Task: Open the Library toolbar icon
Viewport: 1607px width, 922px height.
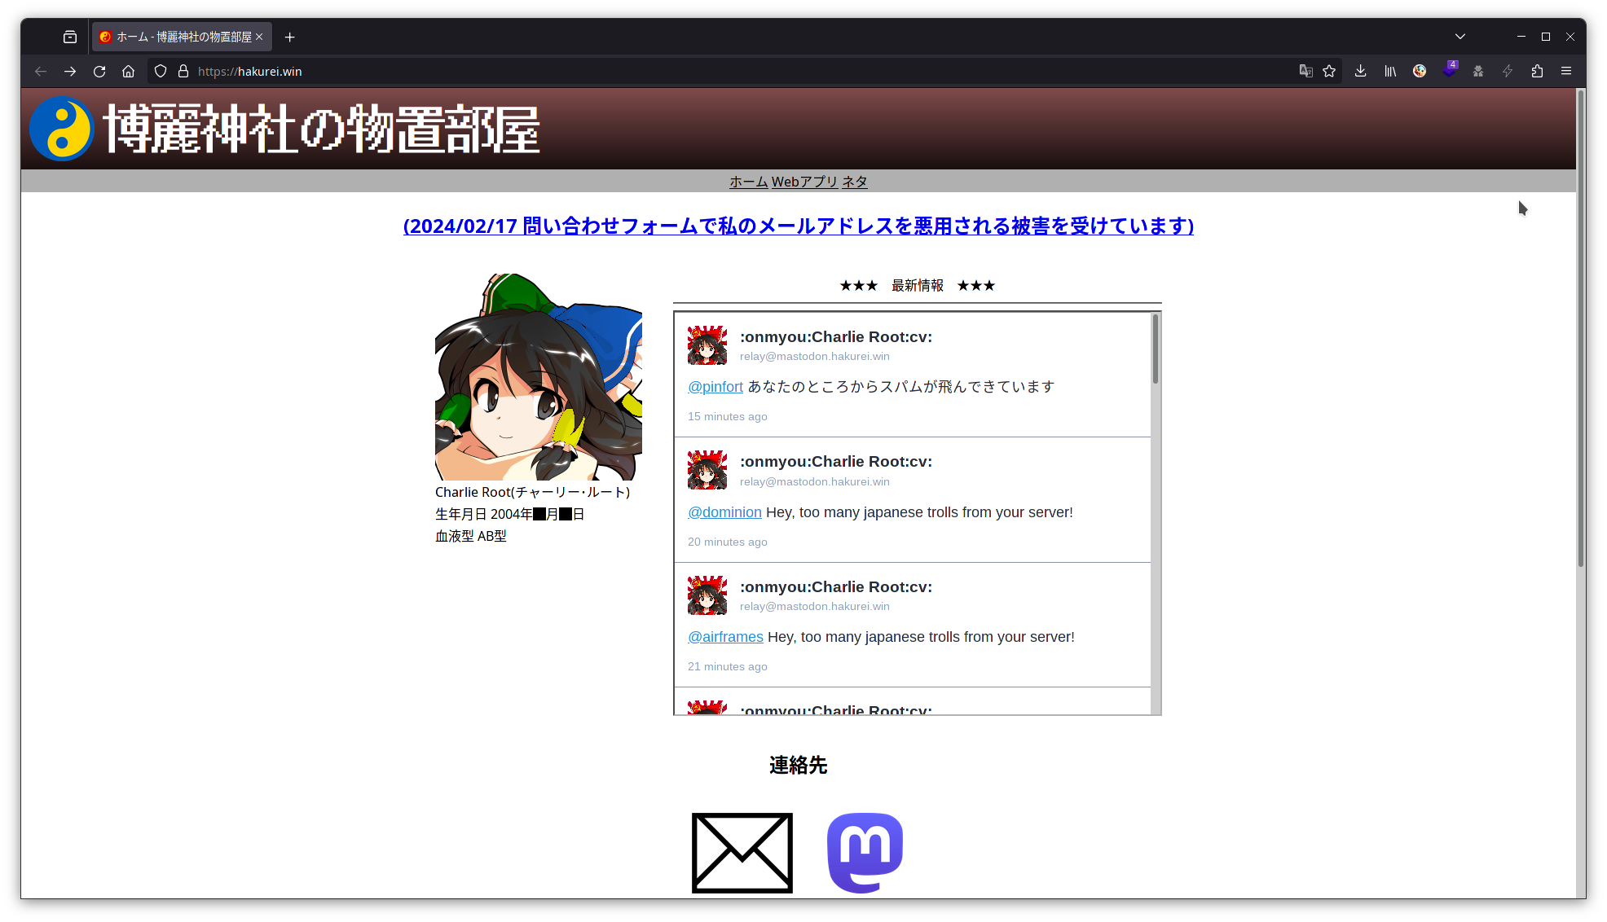Action: click(1389, 71)
